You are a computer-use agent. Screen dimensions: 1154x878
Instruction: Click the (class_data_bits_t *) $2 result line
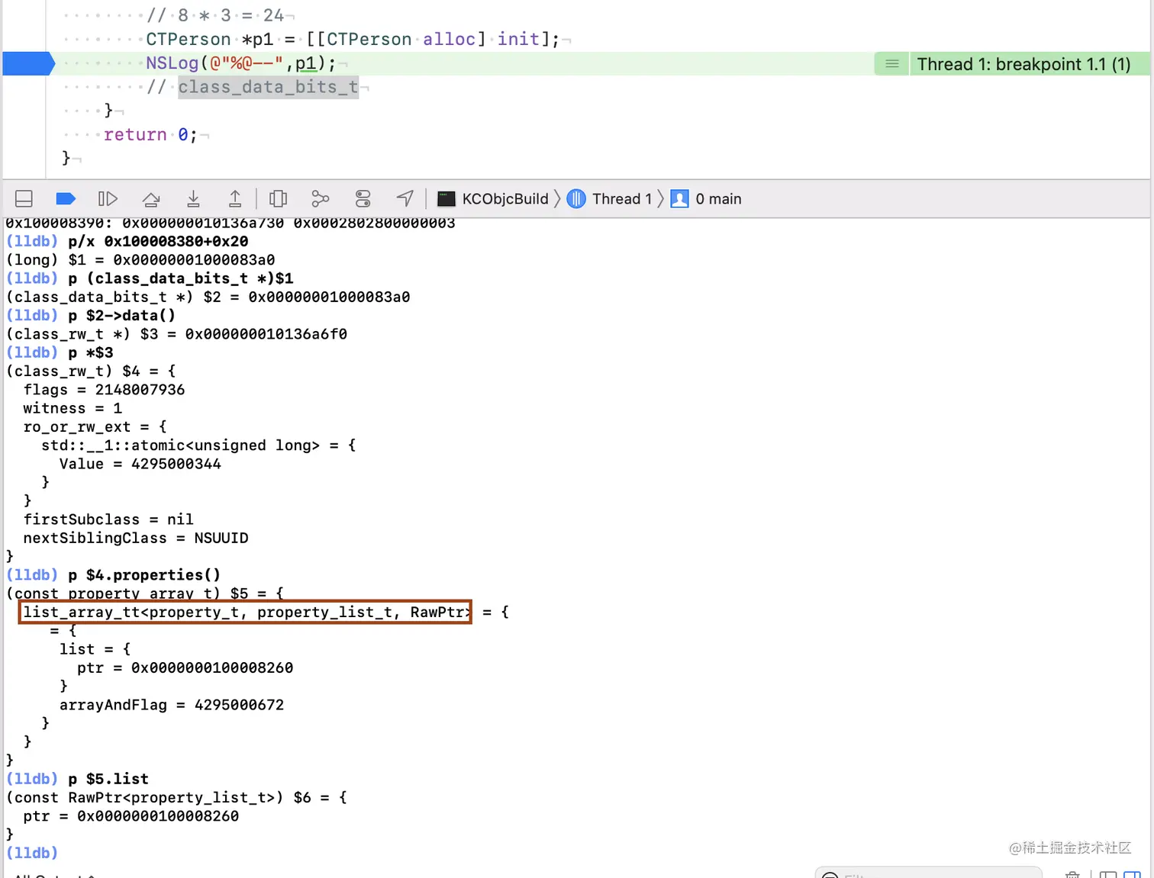(208, 297)
